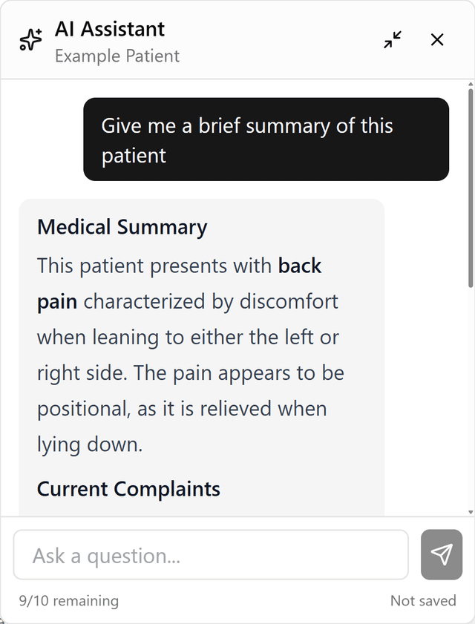Image resolution: width=475 pixels, height=624 pixels.
Task: Collapse the assistant panel using the shrink arrows
Action: tap(392, 41)
